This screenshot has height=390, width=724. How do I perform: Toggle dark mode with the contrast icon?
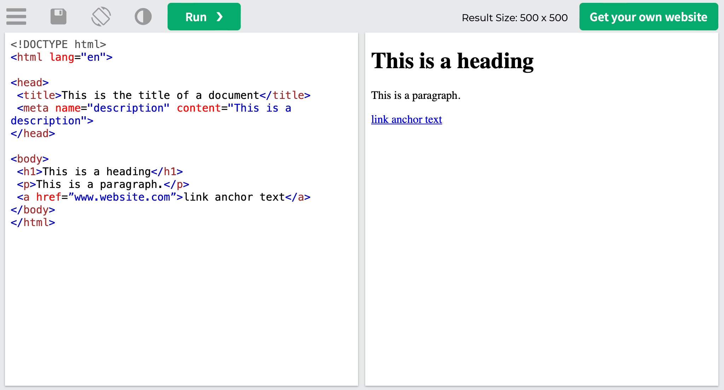(x=143, y=16)
